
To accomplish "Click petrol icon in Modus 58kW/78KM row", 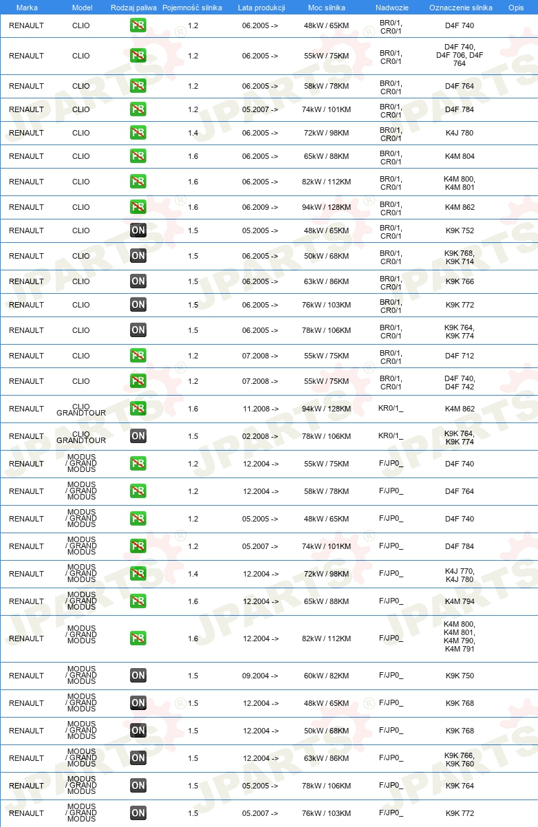I will pos(138,491).
